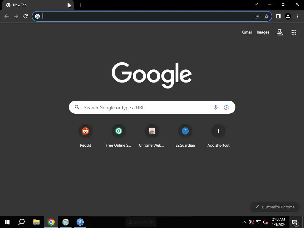Click the Search Google or type a URL box
This screenshot has height=228, width=304.
coord(152,107)
